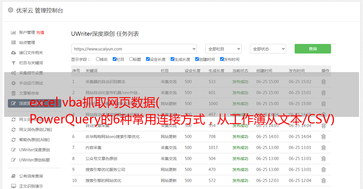363x189 pixels.
Task: Click the gears icon for 采集细节设置
Action: pos(13,73)
